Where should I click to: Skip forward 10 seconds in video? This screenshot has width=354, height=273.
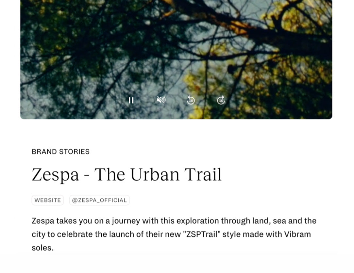point(221,100)
